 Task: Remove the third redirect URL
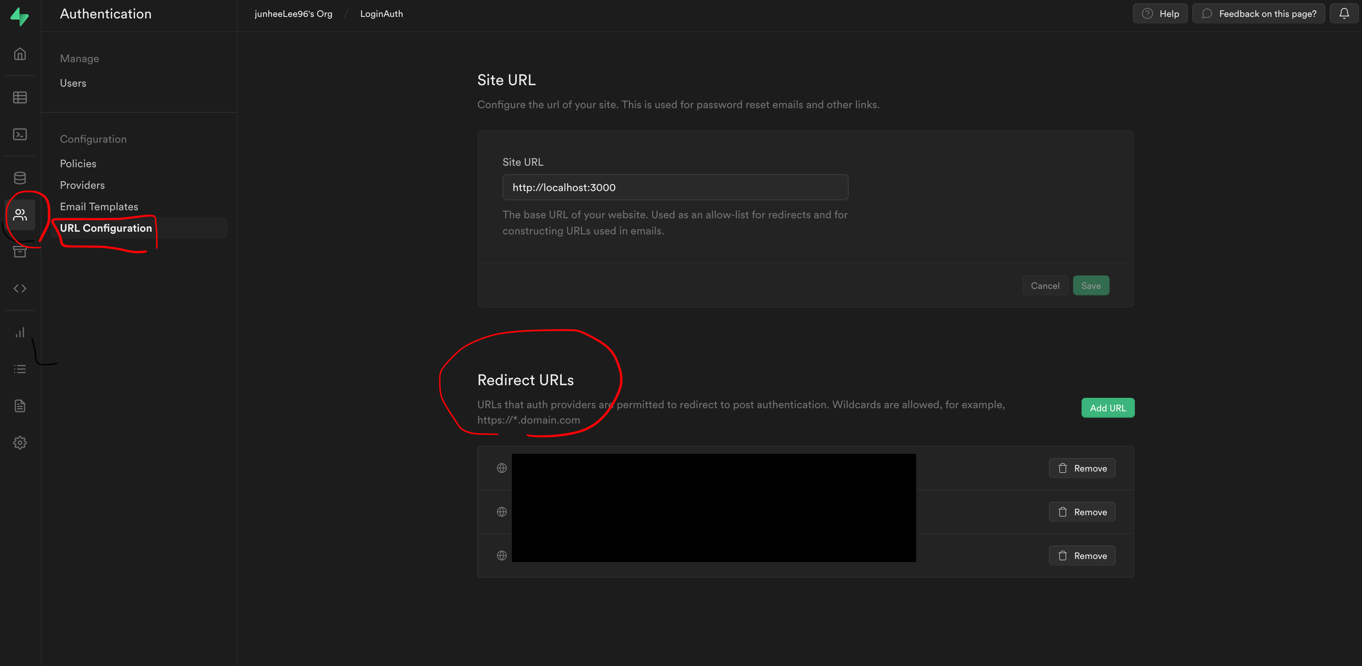coord(1082,556)
